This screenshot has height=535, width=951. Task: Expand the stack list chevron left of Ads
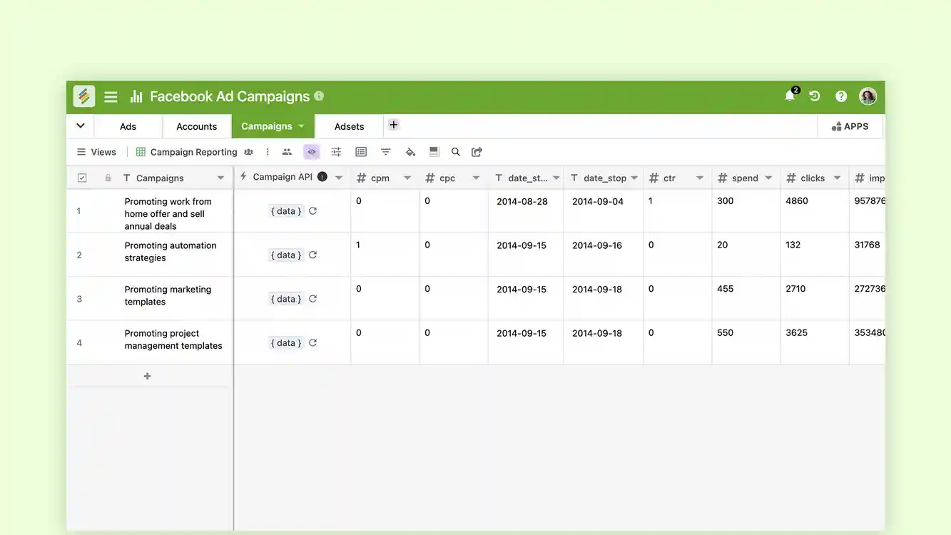(x=81, y=126)
